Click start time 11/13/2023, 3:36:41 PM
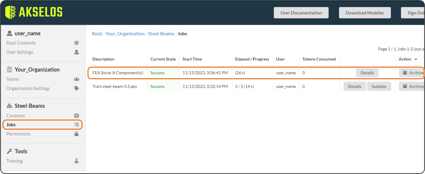 coord(205,73)
